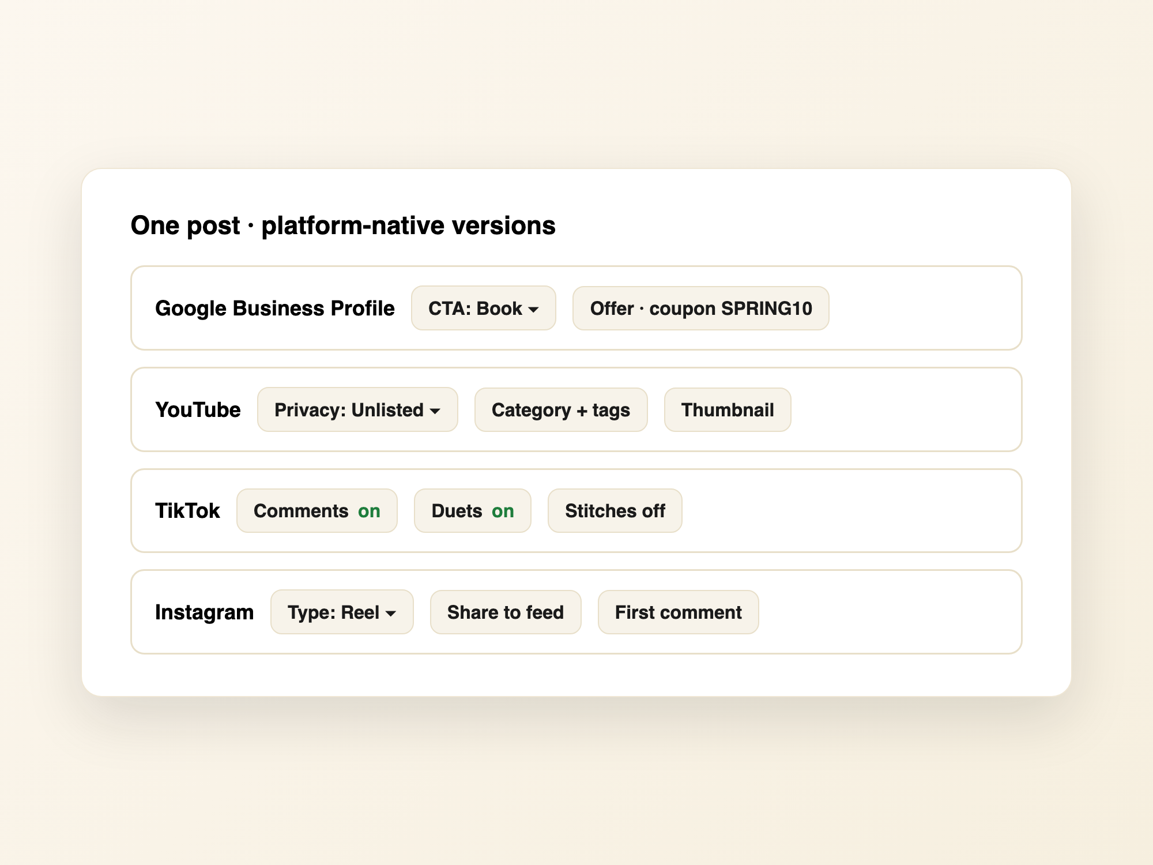
Task: Toggle TikTok Comments on
Action: [316, 511]
